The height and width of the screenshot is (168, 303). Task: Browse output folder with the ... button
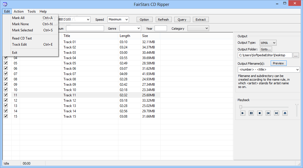tap(296, 55)
